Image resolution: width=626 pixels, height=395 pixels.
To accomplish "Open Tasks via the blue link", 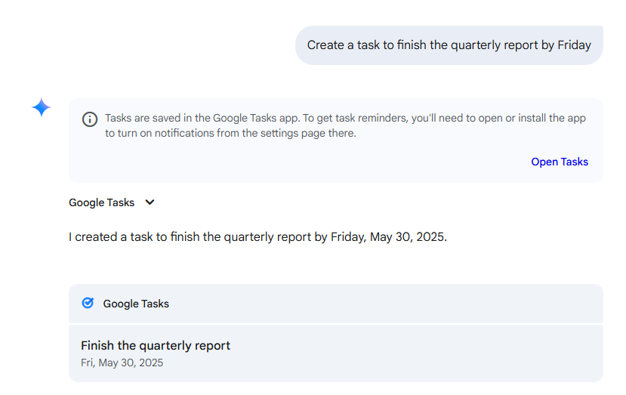I will tap(559, 162).
